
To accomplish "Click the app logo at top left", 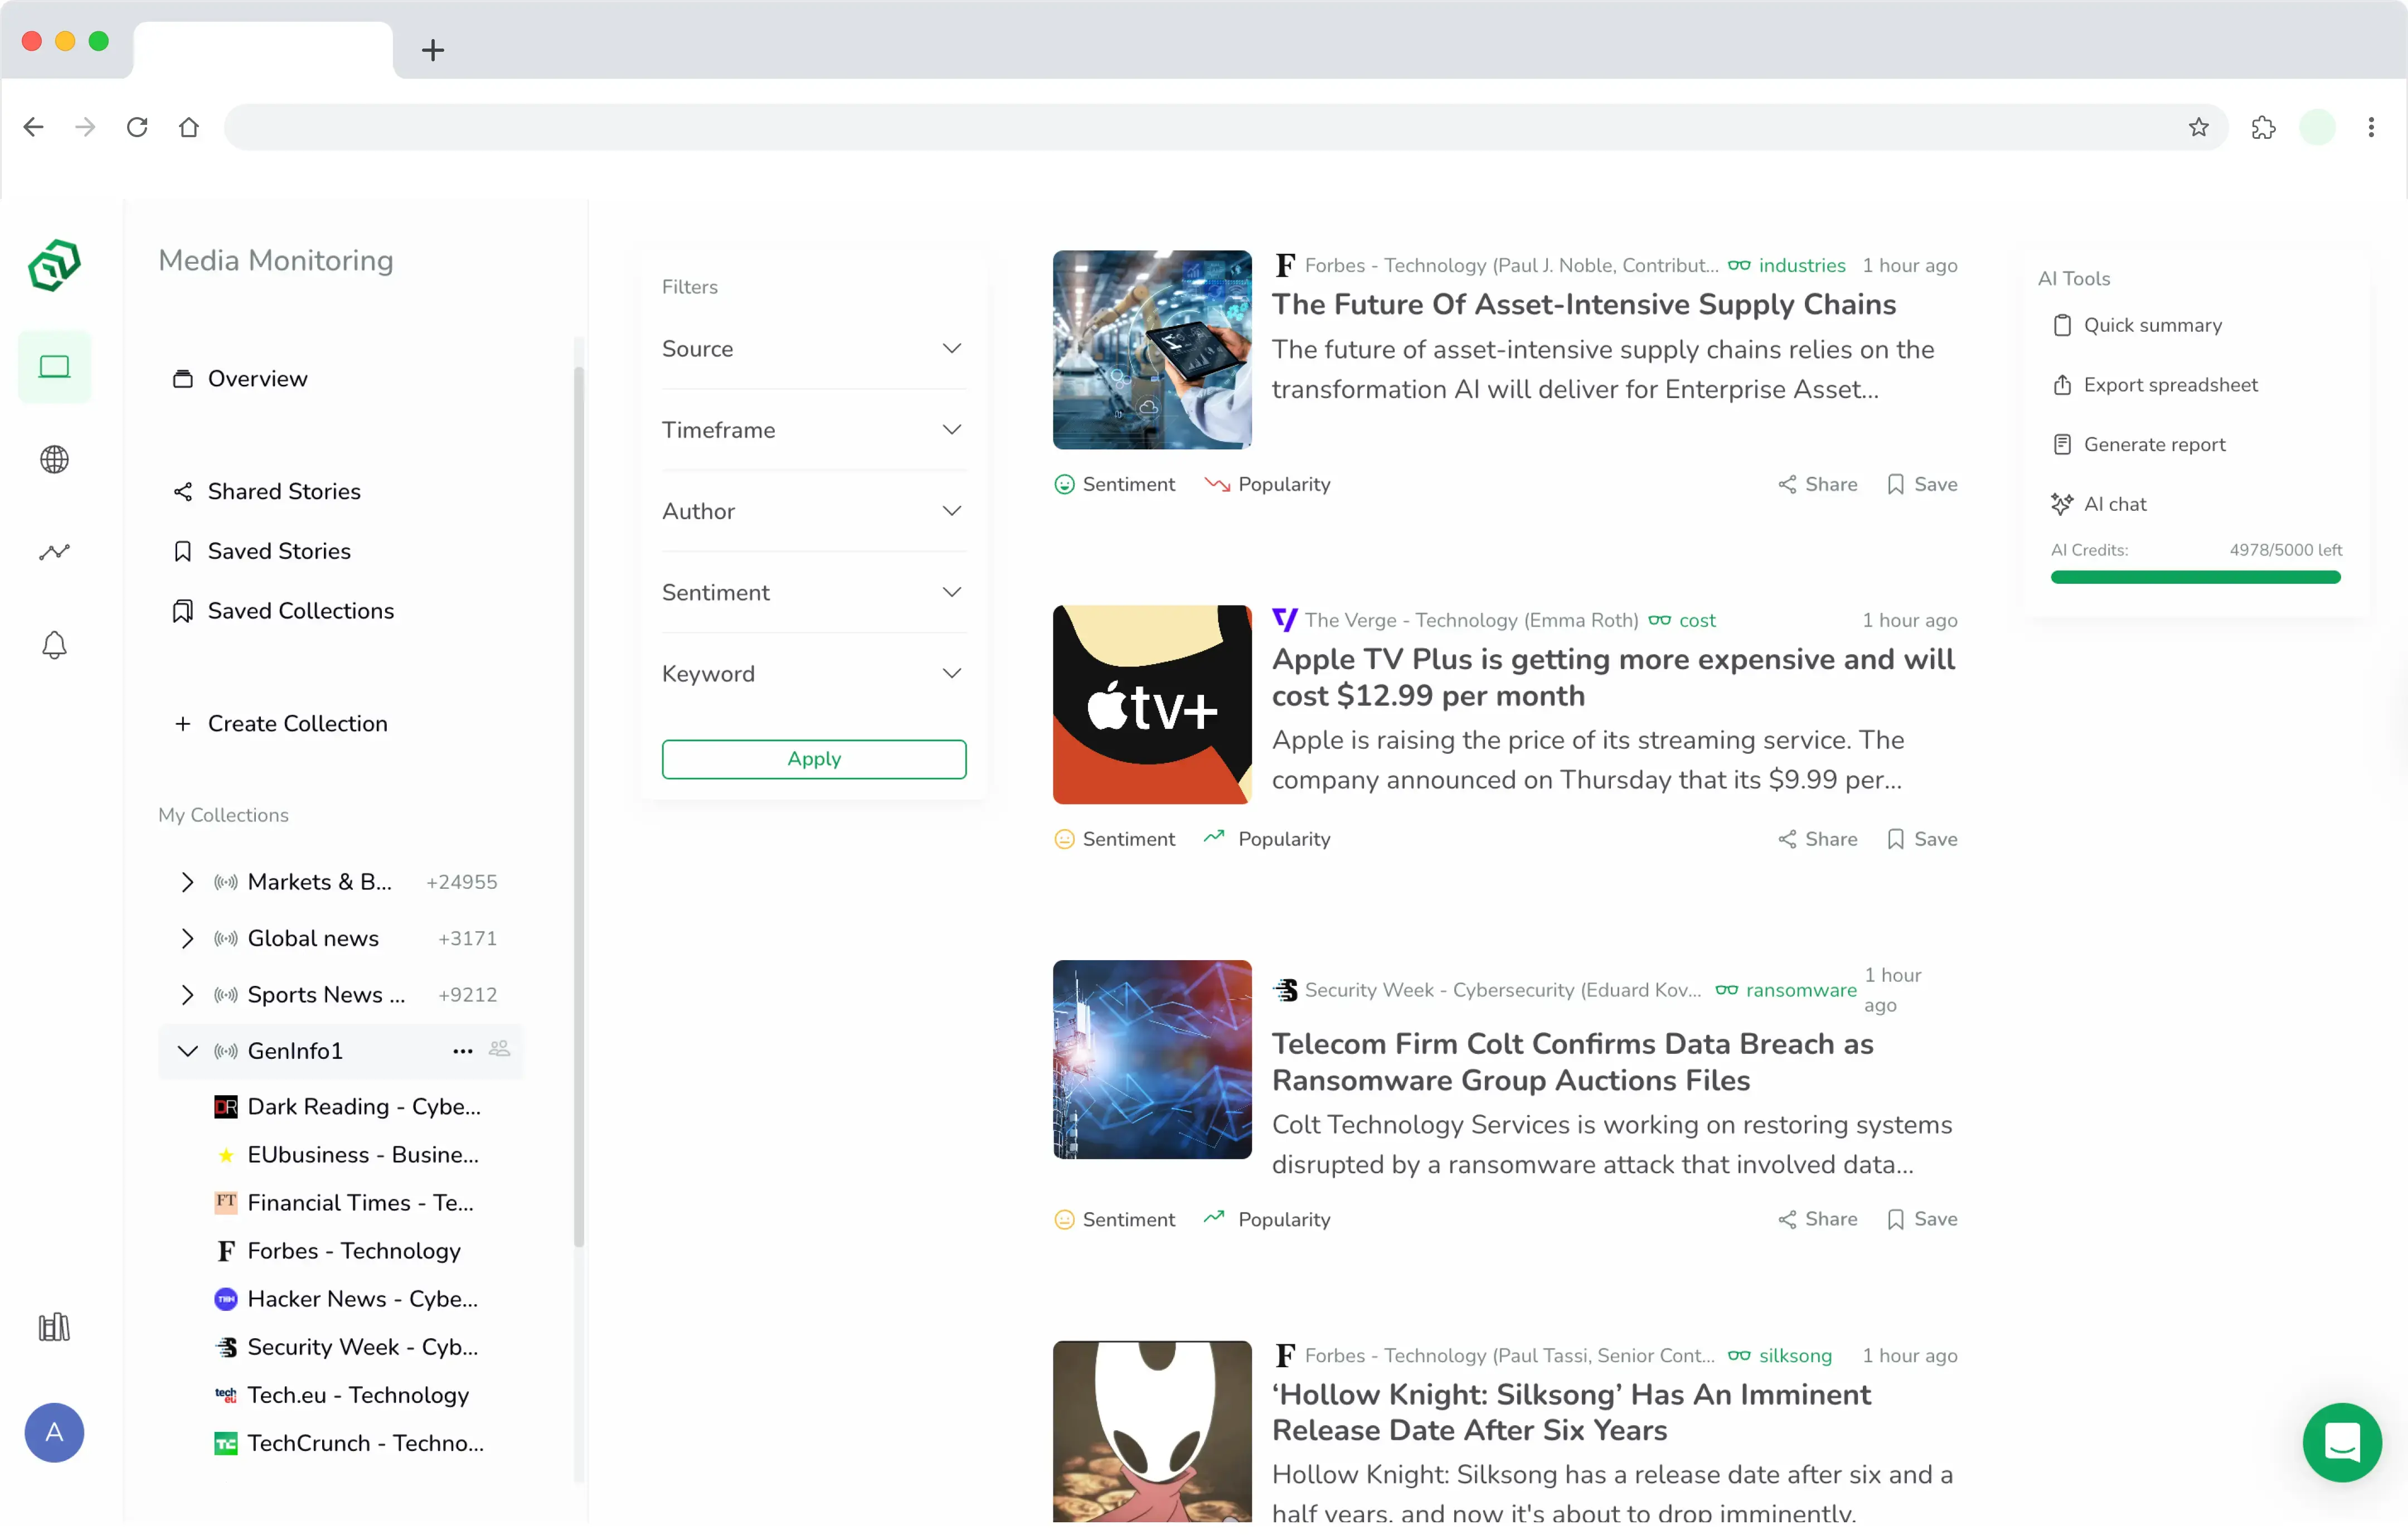I will [x=54, y=265].
